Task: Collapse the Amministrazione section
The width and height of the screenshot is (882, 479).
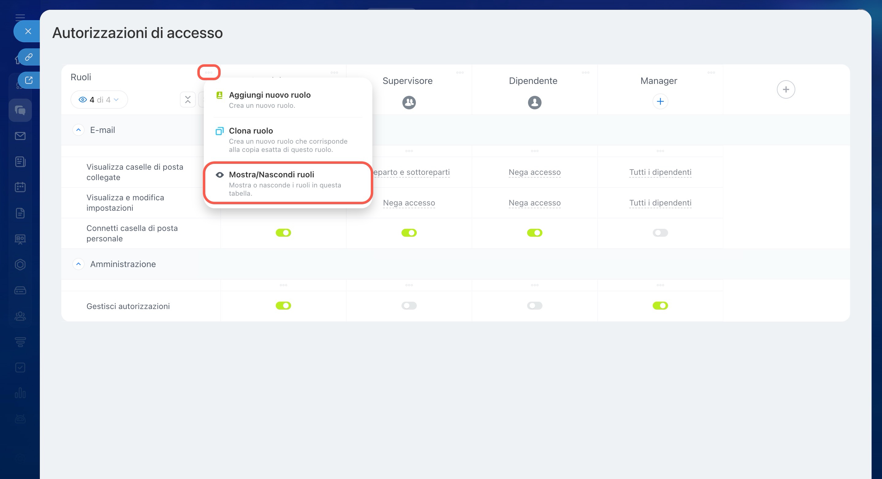Action: (78, 264)
